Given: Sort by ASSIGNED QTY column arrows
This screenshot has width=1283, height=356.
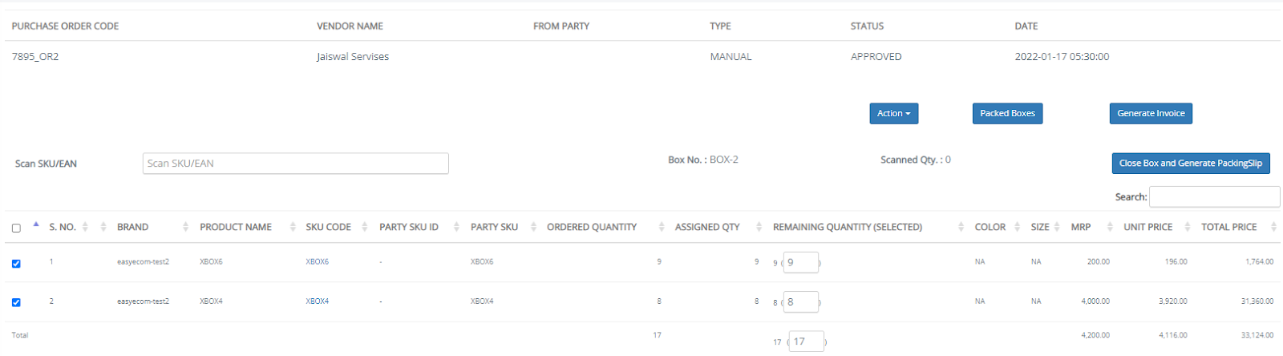Looking at the screenshot, I should point(759,227).
